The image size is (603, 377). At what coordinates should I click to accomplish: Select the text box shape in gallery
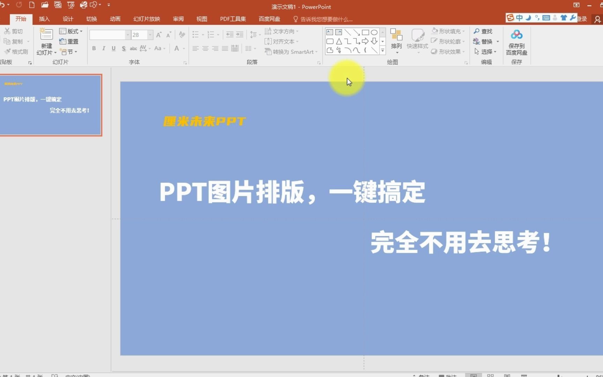click(330, 32)
